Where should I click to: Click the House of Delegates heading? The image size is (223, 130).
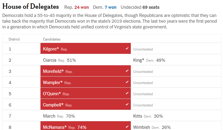(x=31, y=7)
